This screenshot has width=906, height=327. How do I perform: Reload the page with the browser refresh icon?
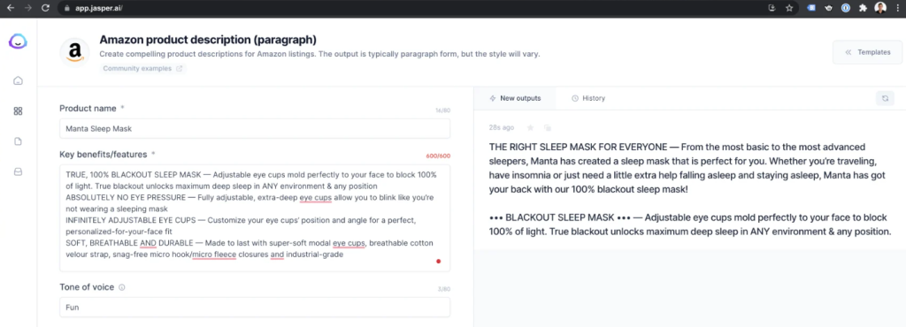[46, 8]
